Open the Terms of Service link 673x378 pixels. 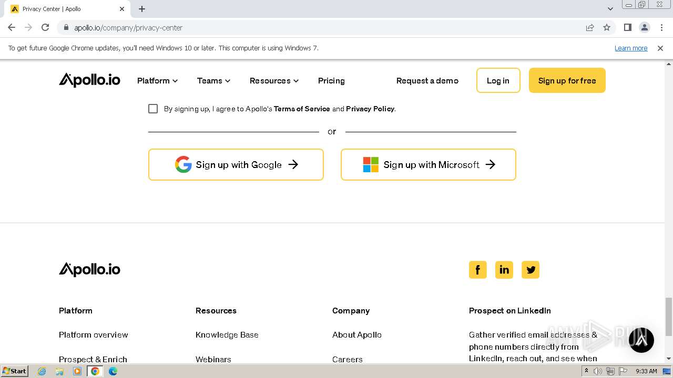(x=302, y=109)
